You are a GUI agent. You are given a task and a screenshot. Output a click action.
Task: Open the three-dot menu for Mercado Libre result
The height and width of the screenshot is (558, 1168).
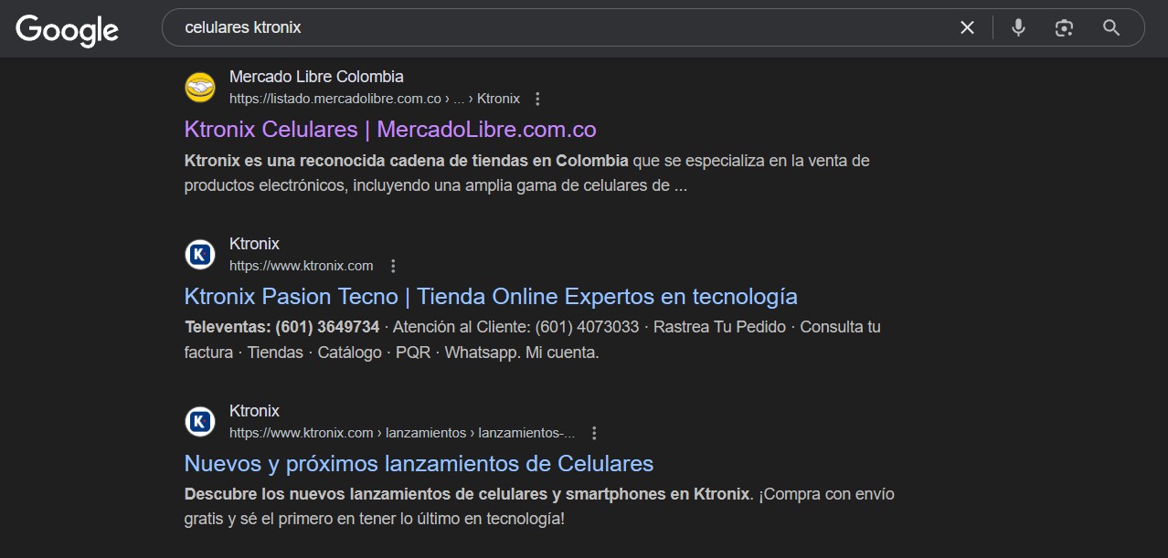[537, 99]
